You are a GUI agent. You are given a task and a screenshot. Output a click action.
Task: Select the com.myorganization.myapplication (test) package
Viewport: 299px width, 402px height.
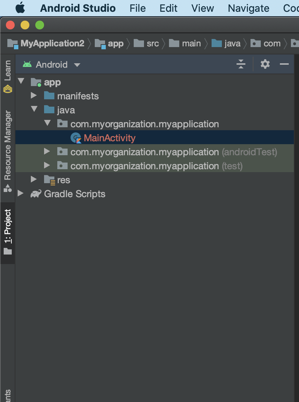coord(156,166)
